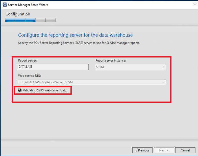The image size is (198, 156).
Task: Go back using the Previous button
Action: [142, 150]
